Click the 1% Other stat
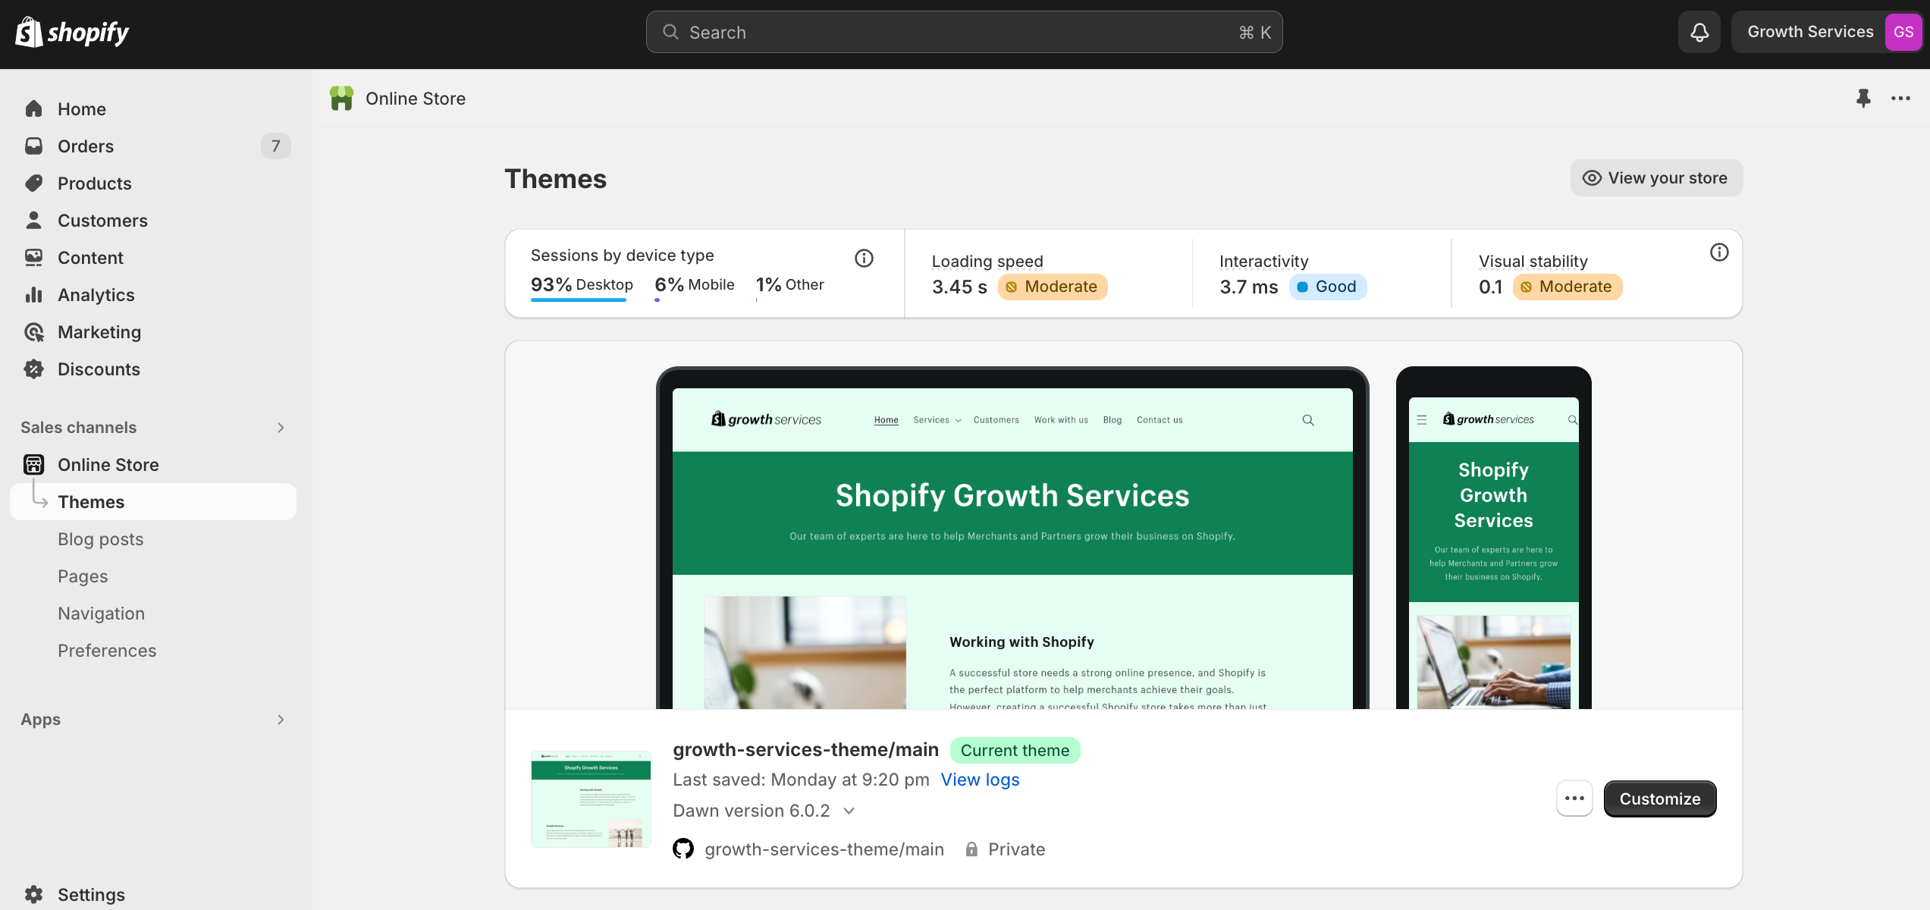The width and height of the screenshot is (1930, 910). 789,284
